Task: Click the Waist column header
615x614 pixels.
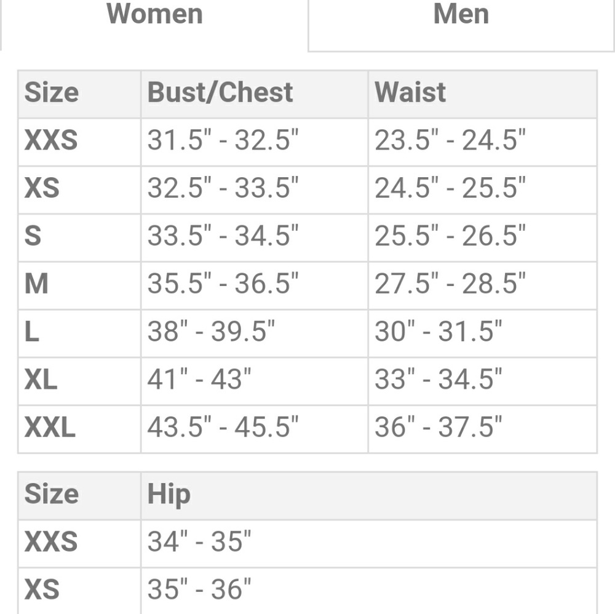Action: [x=410, y=93]
